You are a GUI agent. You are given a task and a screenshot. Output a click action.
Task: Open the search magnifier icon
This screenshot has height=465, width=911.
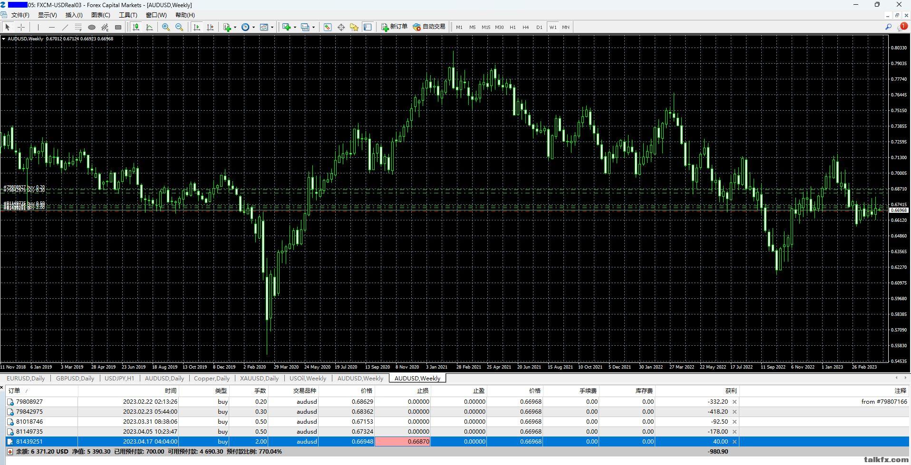(x=888, y=27)
